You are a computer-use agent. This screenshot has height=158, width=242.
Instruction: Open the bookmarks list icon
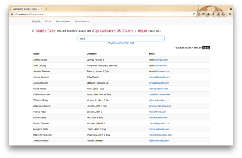click(x=204, y=14)
